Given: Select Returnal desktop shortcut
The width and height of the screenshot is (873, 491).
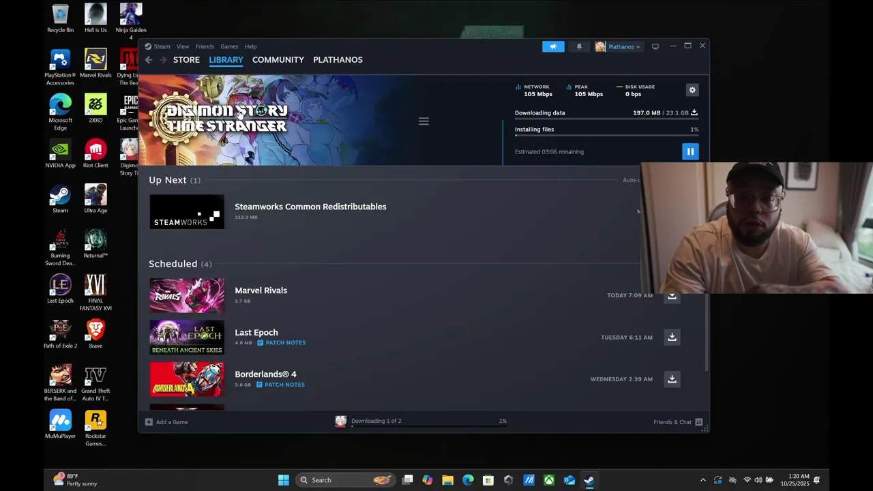Looking at the screenshot, I should point(95,243).
